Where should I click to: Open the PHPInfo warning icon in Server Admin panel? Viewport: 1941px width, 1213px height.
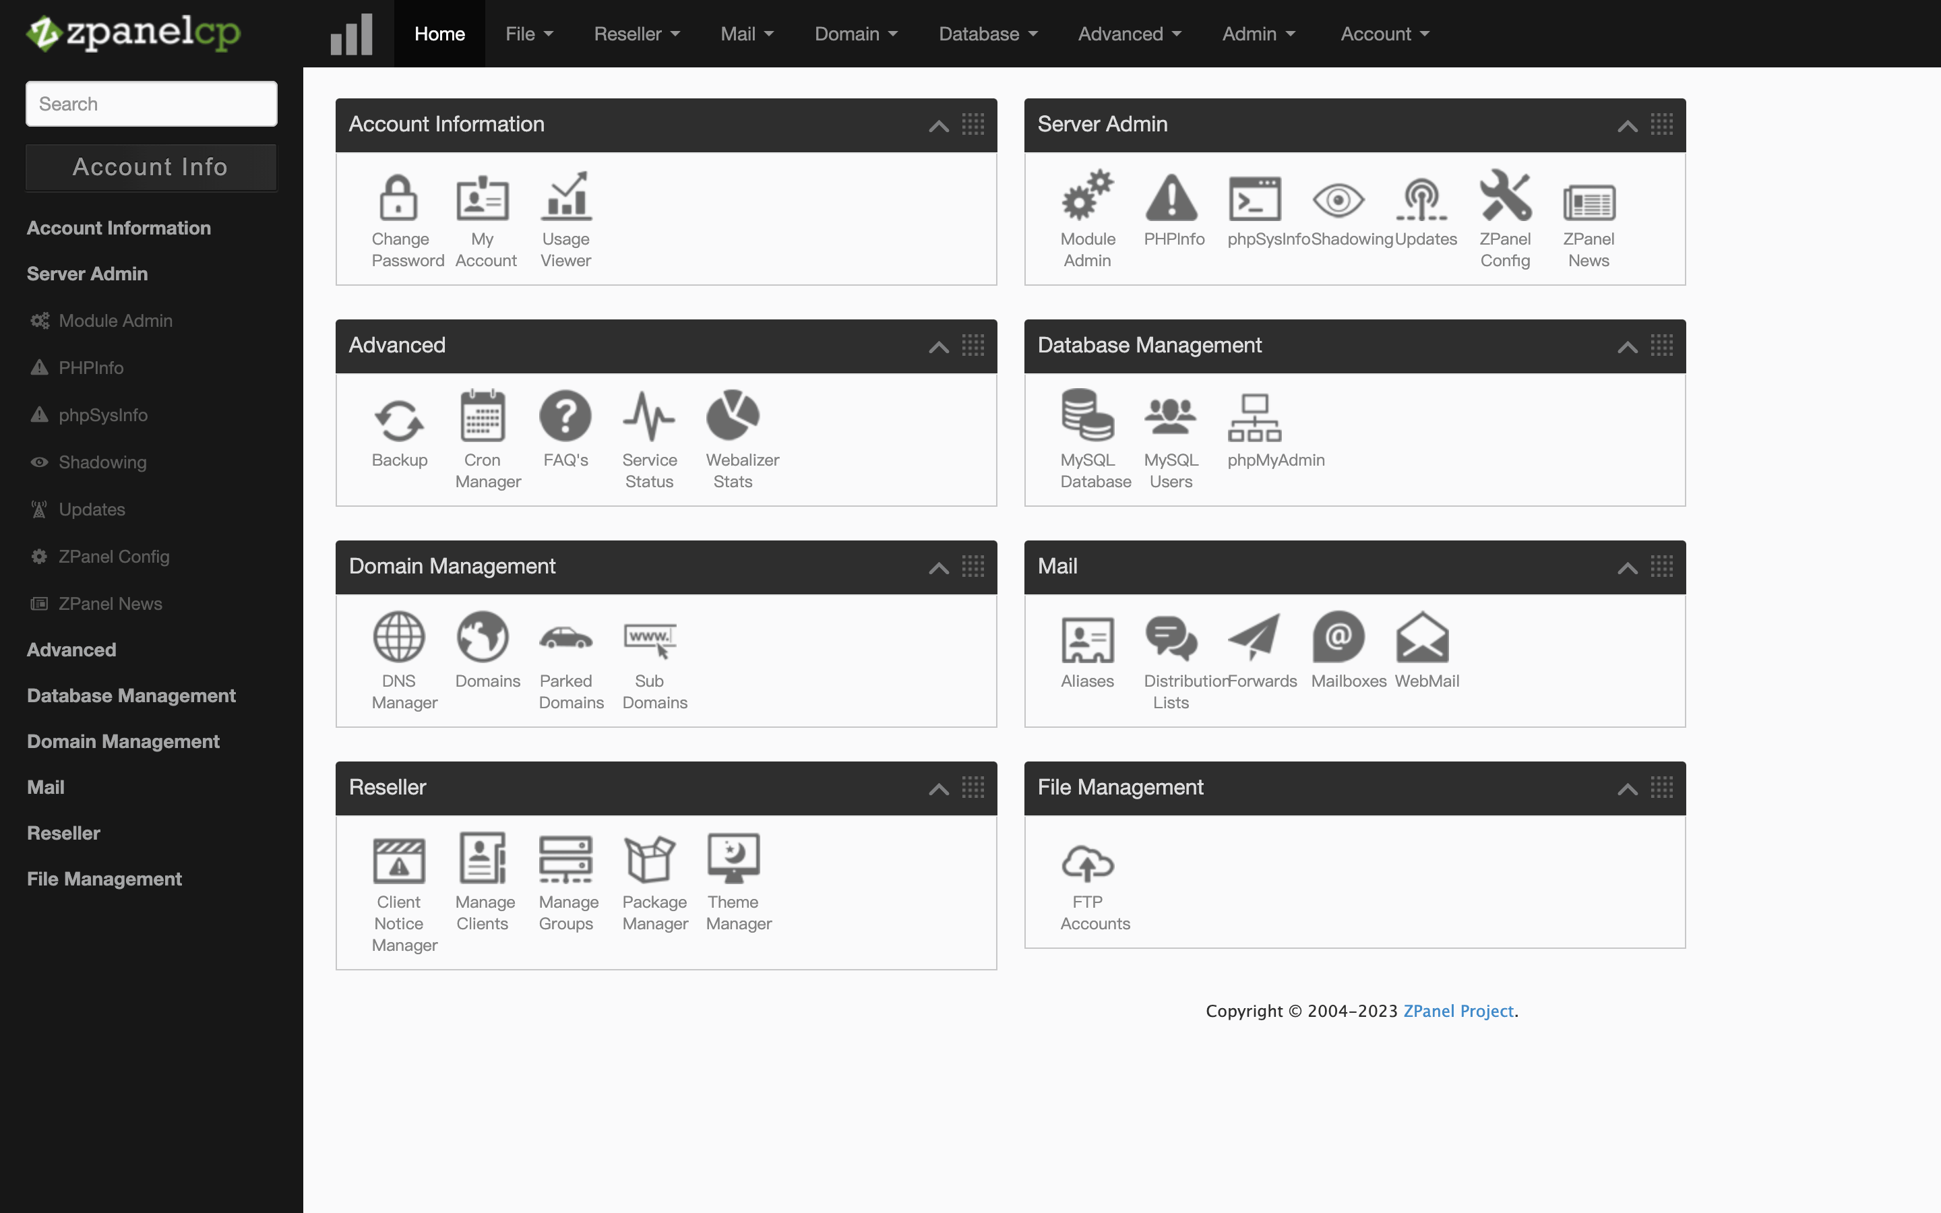(x=1171, y=197)
